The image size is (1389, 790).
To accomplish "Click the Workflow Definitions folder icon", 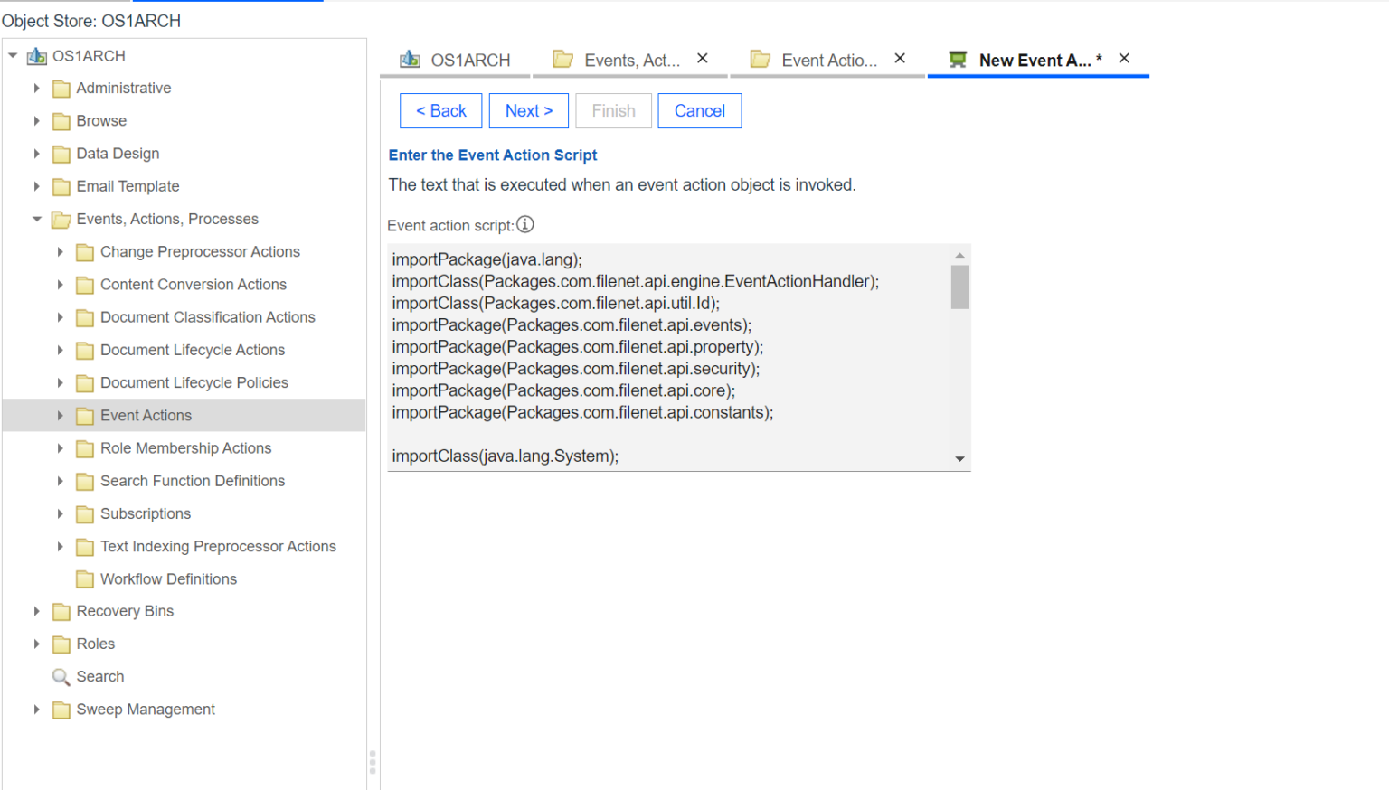I will click(84, 578).
